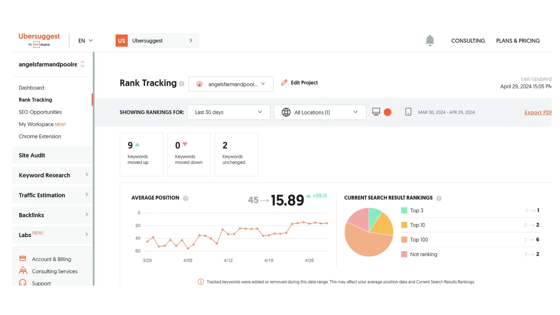Select the desktop monitor device icon
Image resolution: width=560 pixels, height=315 pixels.
tap(376, 112)
